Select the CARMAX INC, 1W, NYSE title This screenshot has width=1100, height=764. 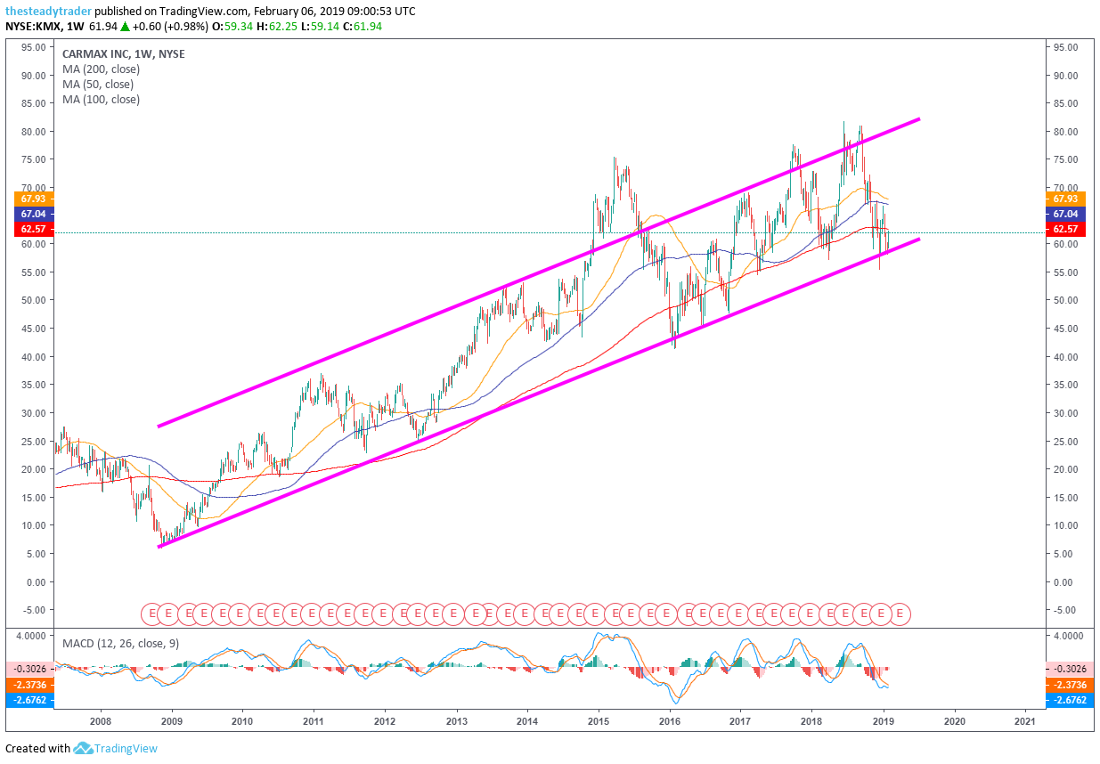coord(124,53)
